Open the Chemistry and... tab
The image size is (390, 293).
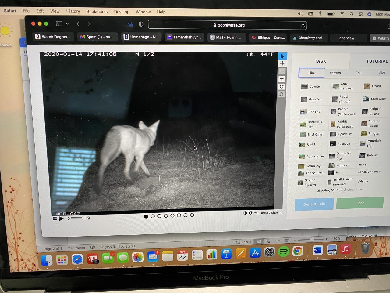(309, 38)
